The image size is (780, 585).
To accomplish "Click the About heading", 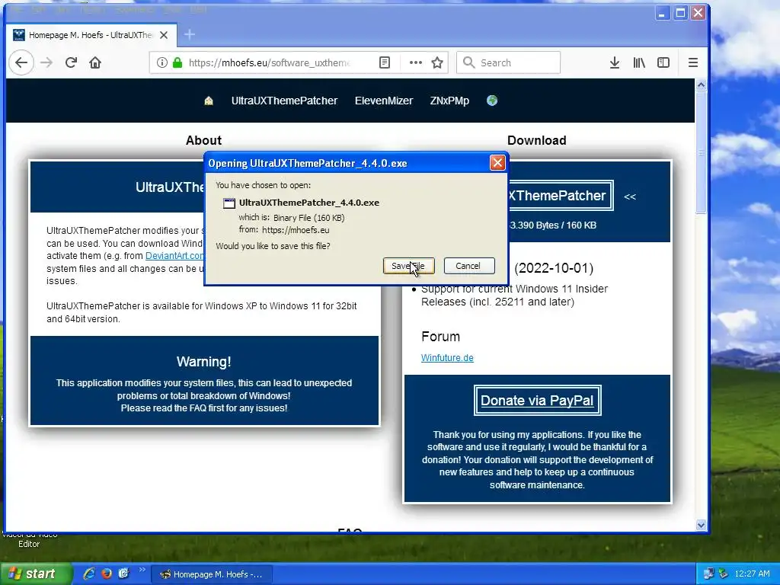I will coord(203,140).
